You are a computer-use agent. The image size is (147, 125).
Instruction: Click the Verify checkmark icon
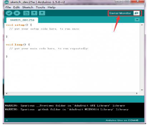pyautogui.click(x=9, y=13)
